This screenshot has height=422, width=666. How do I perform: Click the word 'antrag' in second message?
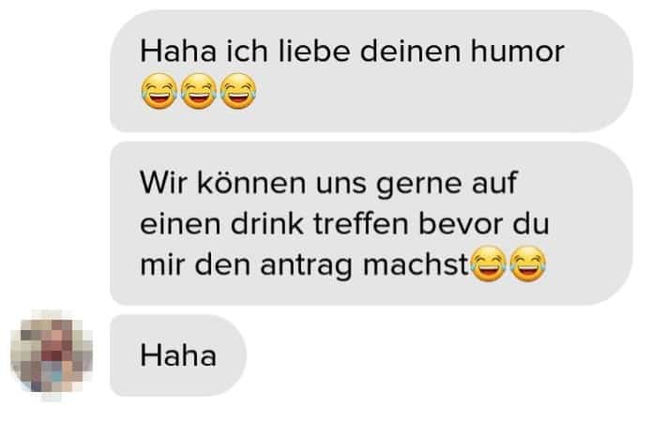click(x=306, y=266)
